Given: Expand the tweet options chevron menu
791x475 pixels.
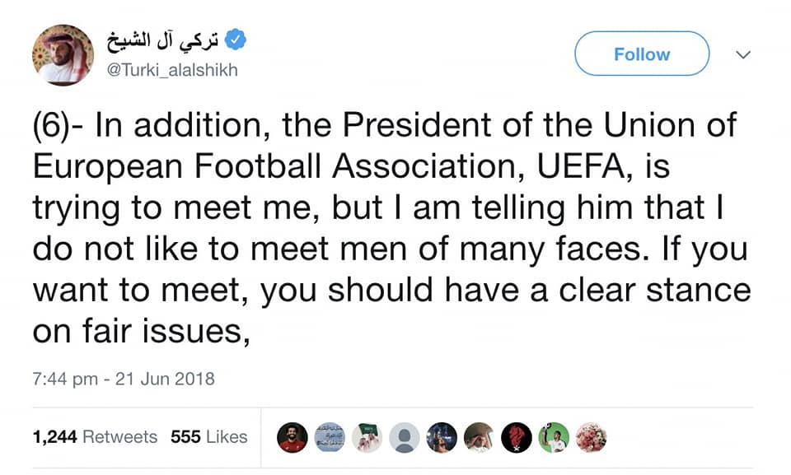Looking at the screenshot, I should click(x=742, y=54).
